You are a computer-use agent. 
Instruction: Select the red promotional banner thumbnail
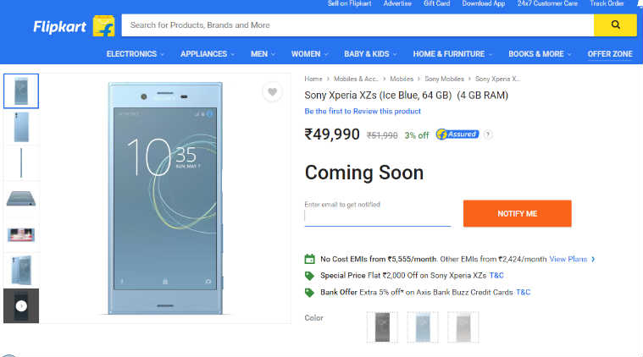(x=21, y=234)
